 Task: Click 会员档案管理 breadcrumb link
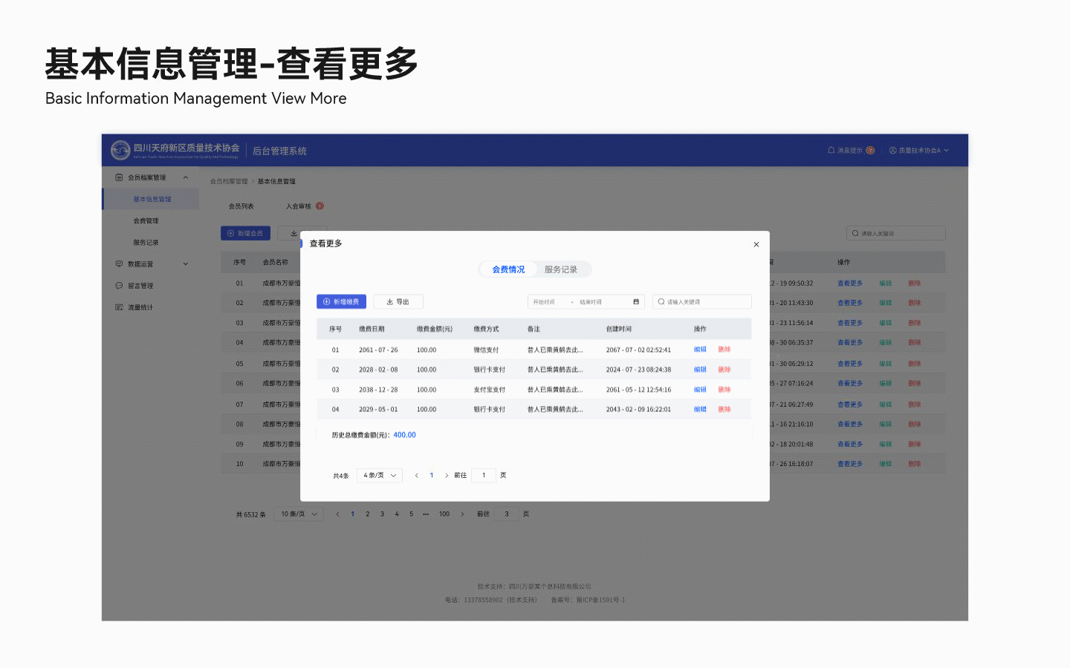(x=229, y=181)
